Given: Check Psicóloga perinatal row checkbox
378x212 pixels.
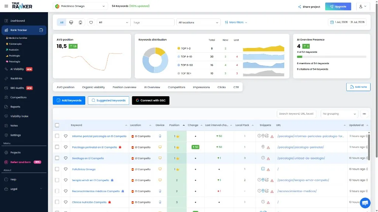Looking at the screenshot, I should [x=57, y=147].
